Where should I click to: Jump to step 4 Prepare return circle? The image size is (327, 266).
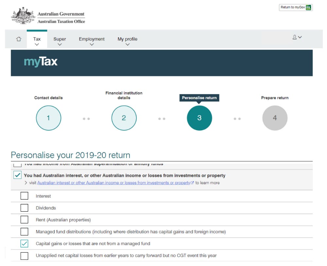[275, 118]
